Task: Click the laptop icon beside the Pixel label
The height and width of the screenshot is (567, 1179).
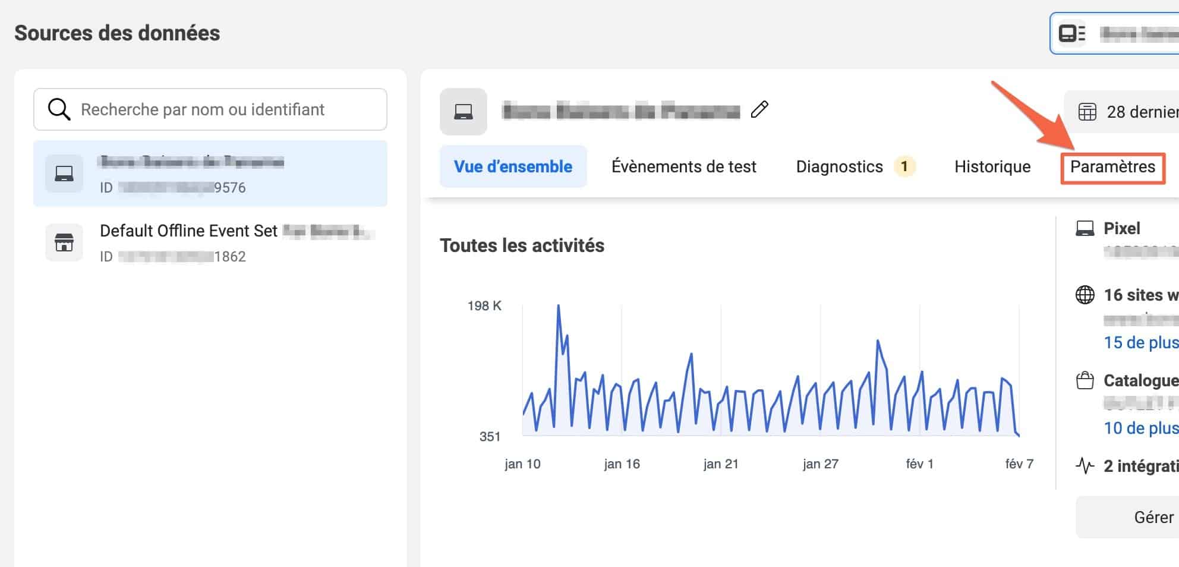Action: click(x=1085, y=228)
